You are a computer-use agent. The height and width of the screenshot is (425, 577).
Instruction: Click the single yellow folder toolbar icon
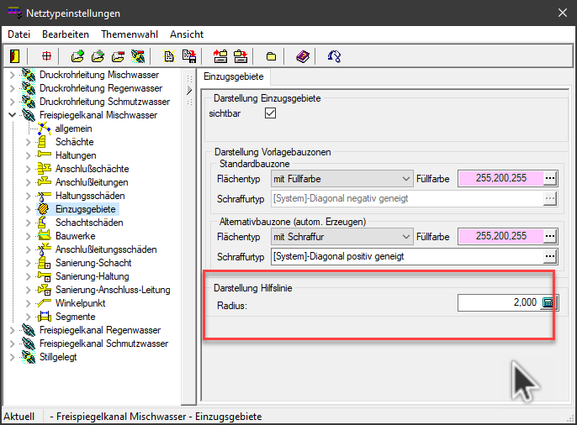(272, 56)
